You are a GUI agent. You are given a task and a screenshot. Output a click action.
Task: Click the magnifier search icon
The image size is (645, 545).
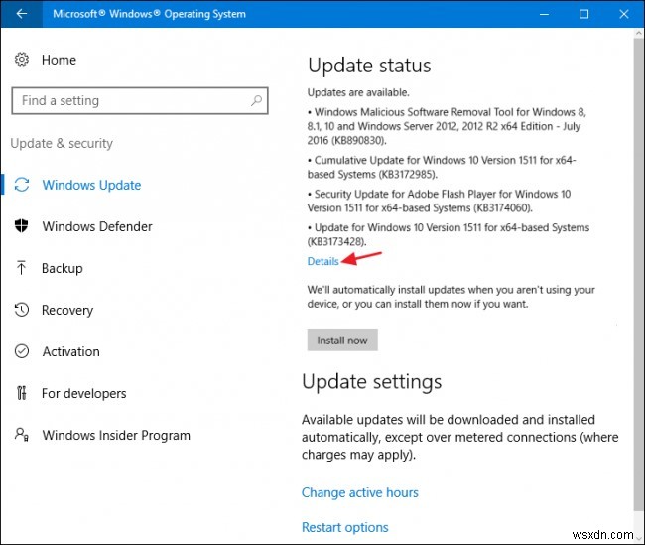[256, 100]
